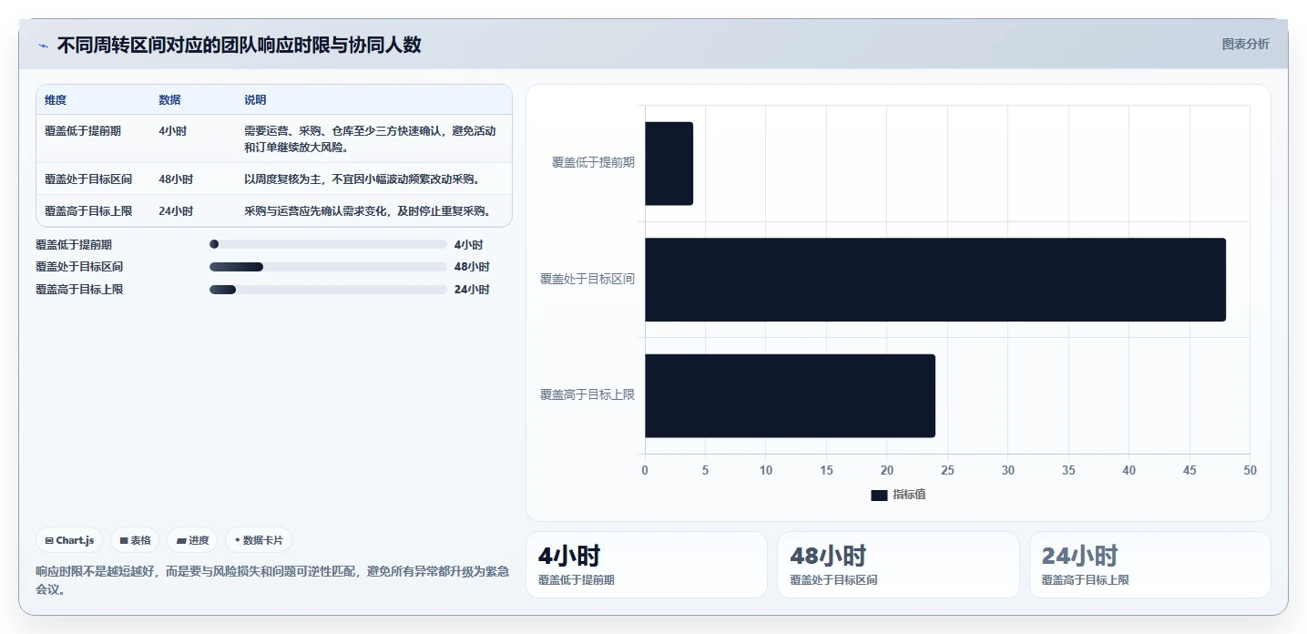Click the 覆盖低于提前期 chart bar
1307x634 pixels.
(669, 163)
